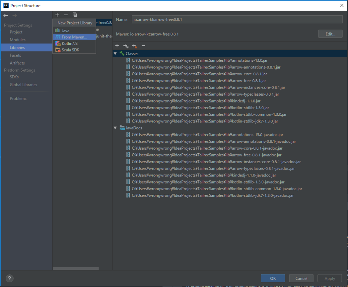The height and width of the screenshot is (287, 348).
Task: Select kotlin-stdlib-common-1.3.0.jar class entry
Action: [209, 114]
